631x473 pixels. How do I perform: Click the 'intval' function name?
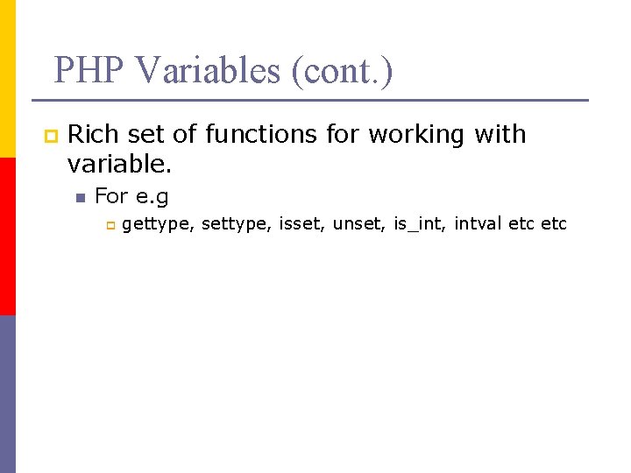[x=478, y=224]
